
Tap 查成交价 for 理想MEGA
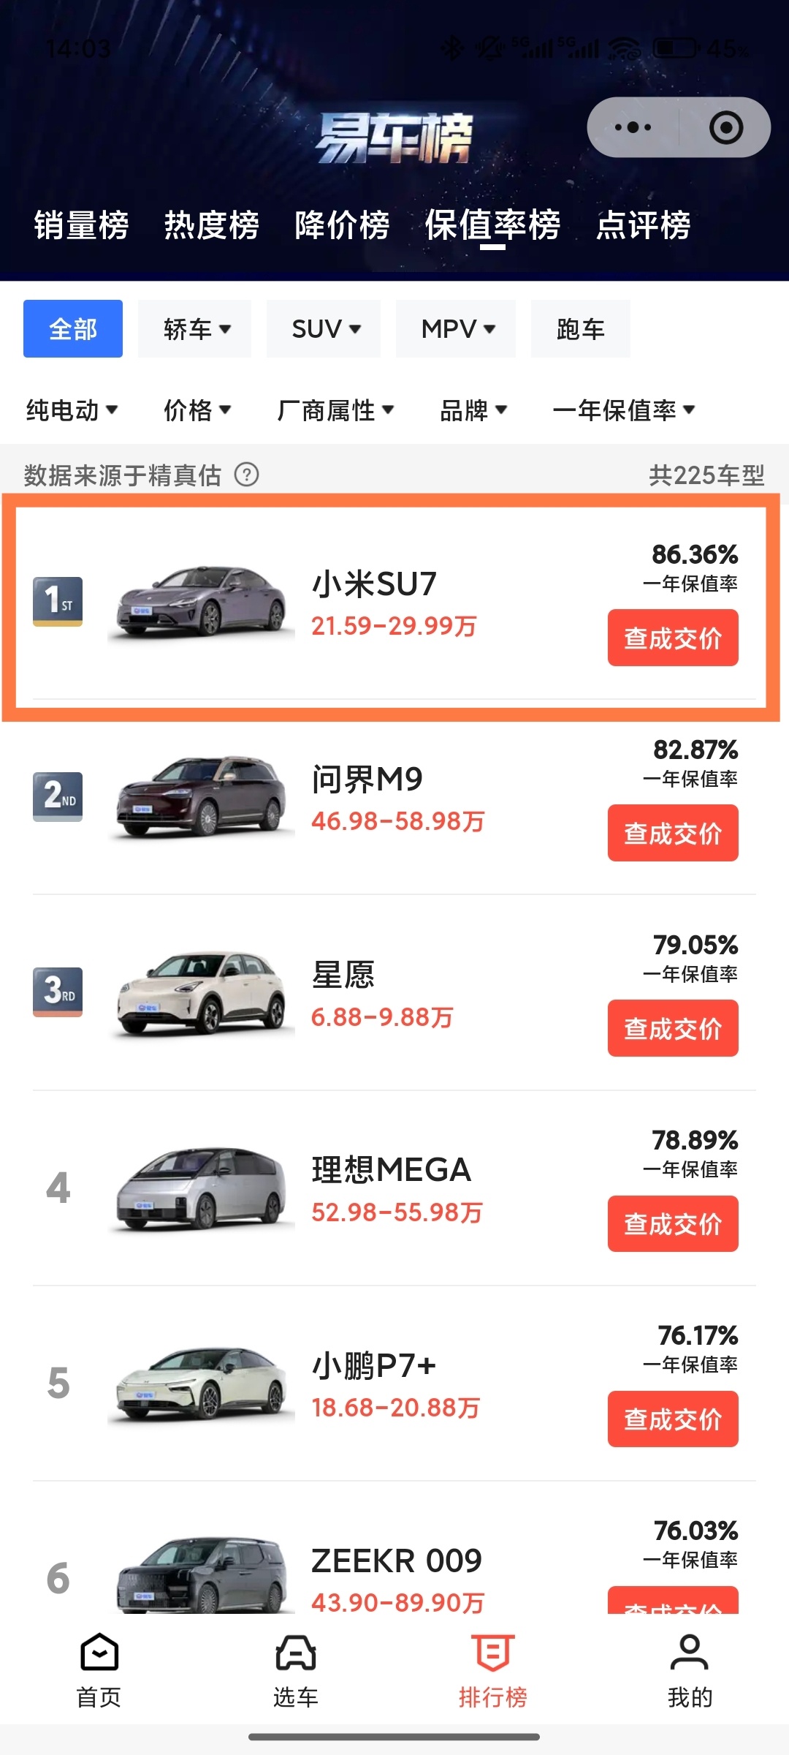[673, 1224]
